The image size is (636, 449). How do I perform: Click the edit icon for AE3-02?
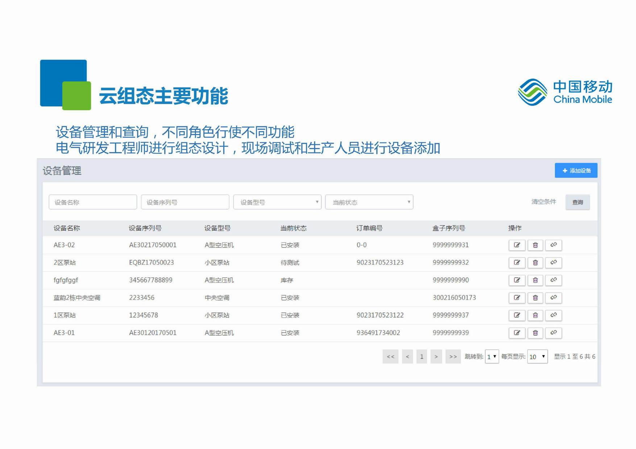(x=517, y=245)
